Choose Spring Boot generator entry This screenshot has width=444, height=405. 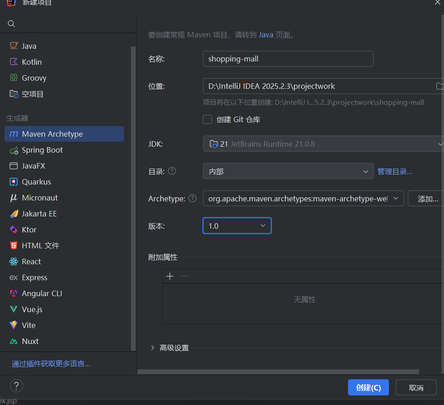[64, 150]
